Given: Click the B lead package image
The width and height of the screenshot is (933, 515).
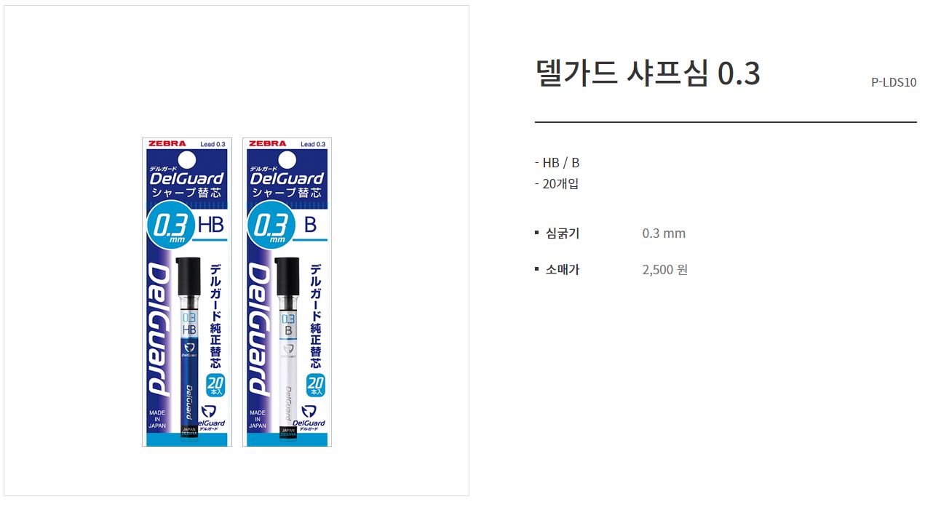Looking at the screenshot, I should 287,292.
